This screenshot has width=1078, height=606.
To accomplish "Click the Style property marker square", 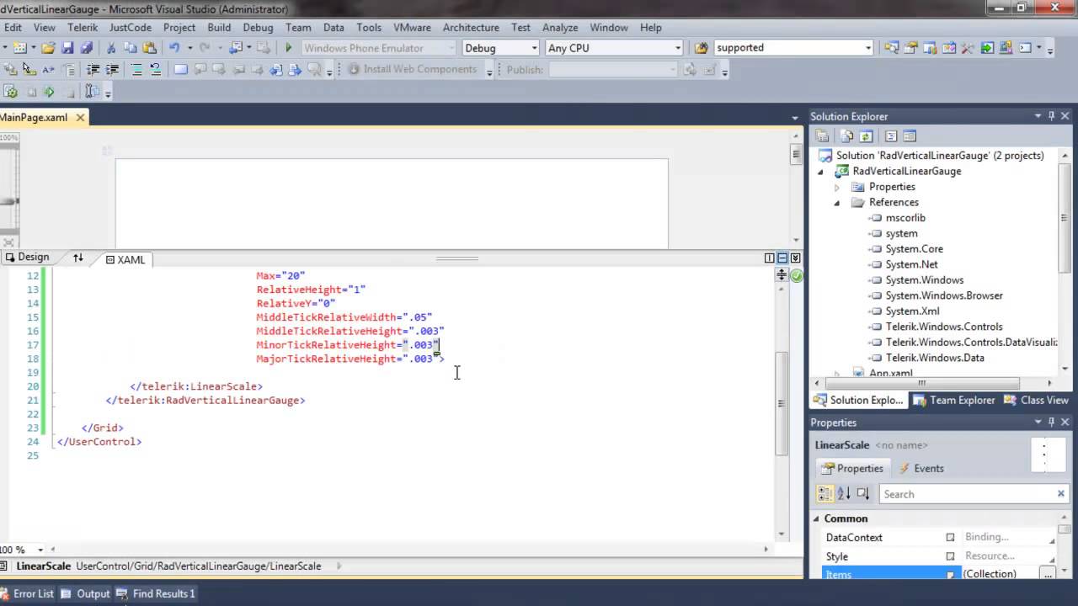I will click(950, 556).
